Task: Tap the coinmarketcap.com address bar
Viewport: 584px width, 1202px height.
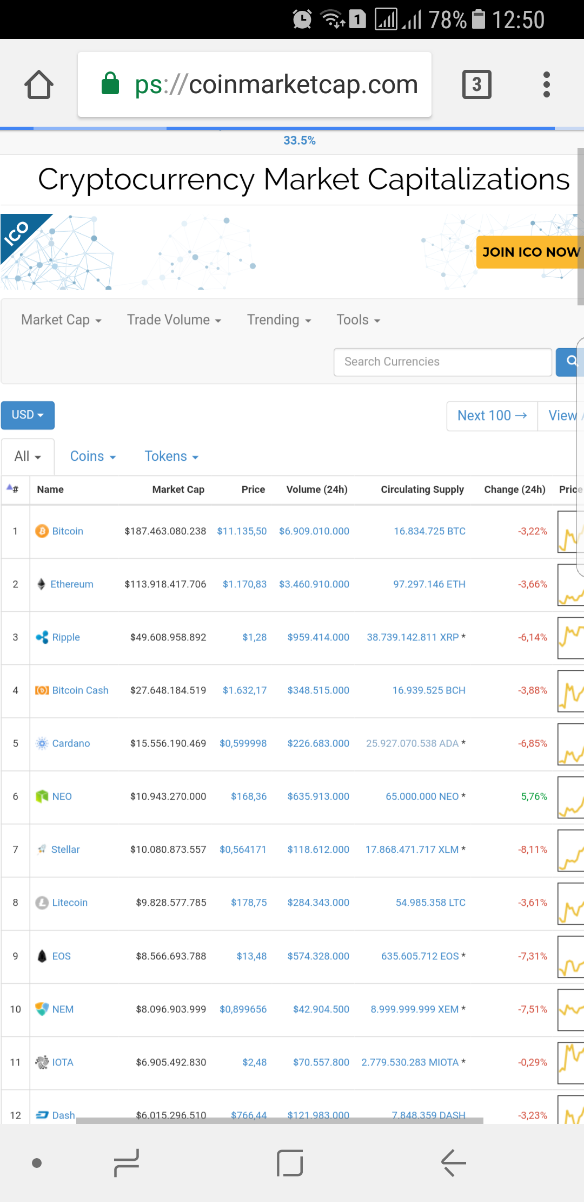Action: click(255, 84)
